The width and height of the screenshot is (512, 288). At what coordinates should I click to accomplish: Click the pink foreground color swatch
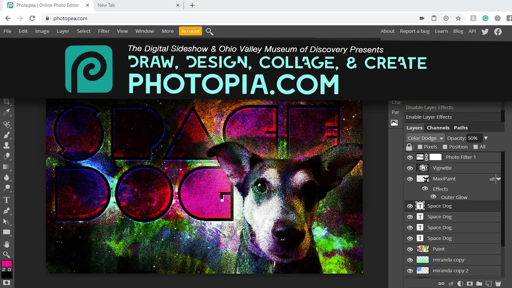tap(6, 264)
